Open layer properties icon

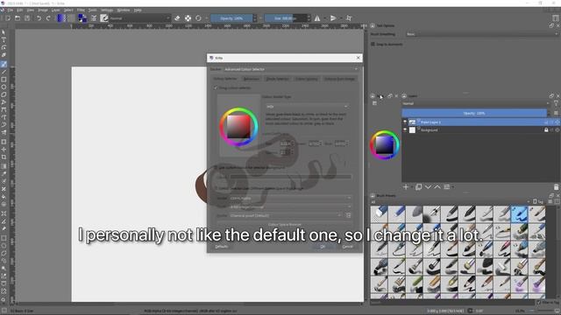447,186
